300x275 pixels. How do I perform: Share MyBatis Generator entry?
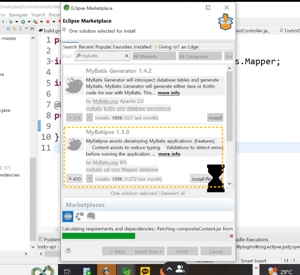[x=89, y=117]
